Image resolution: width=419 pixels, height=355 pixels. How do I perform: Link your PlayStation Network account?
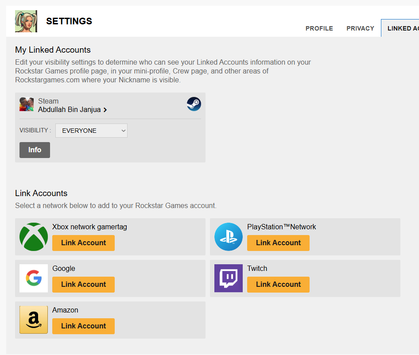pos(278,243)
